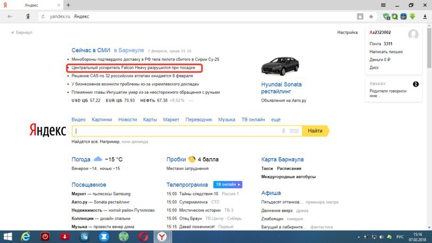Open Windows Start menu
The image size is (432, 243).
point(7,237)
